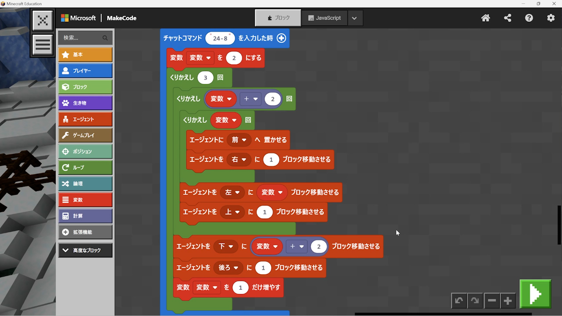Open the Help question mark icon

point(529,18)
